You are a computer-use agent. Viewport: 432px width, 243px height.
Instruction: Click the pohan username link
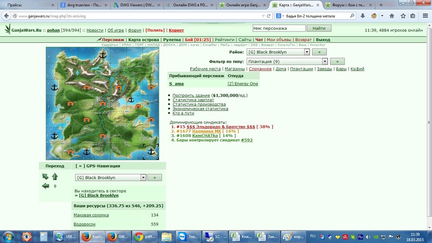(x=53, y=30)
